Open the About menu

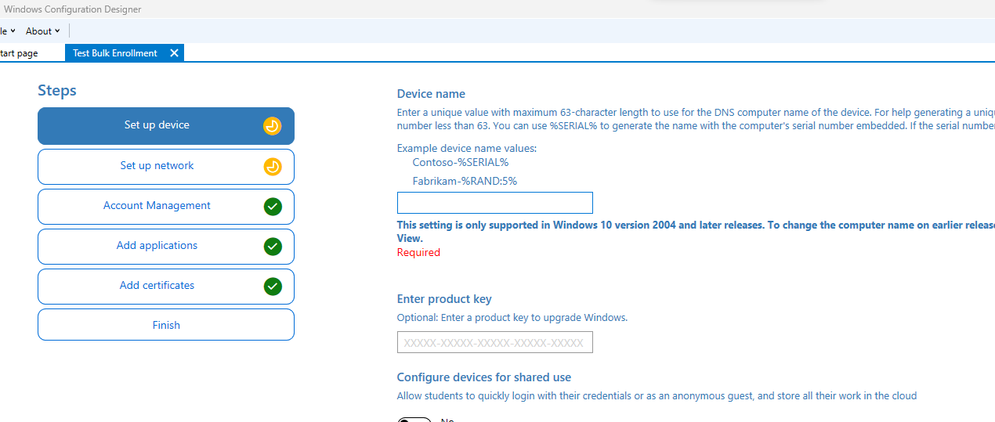click(x=43, y=31)
